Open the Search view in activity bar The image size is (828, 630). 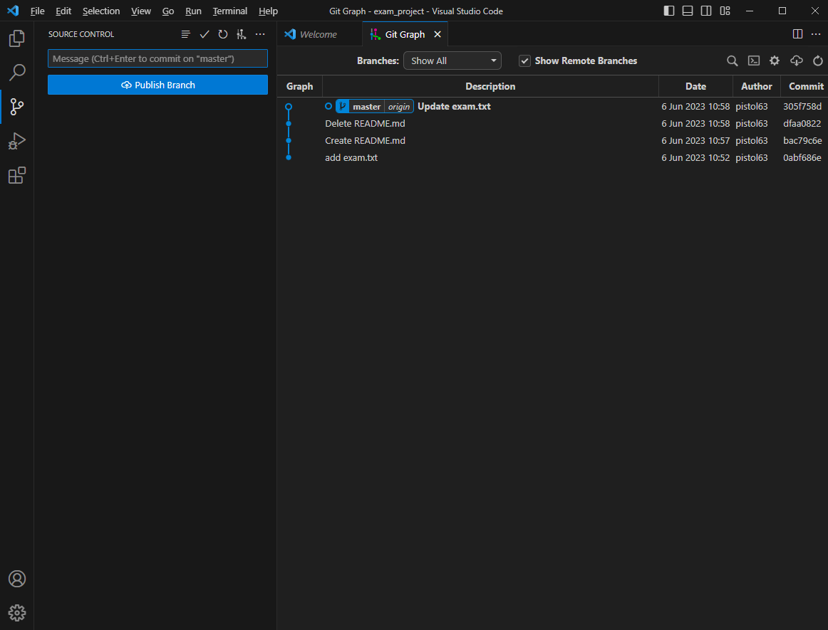(17, 73)
